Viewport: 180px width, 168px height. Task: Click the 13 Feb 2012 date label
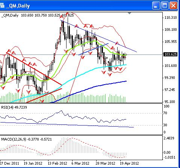(x=57, y=163)
